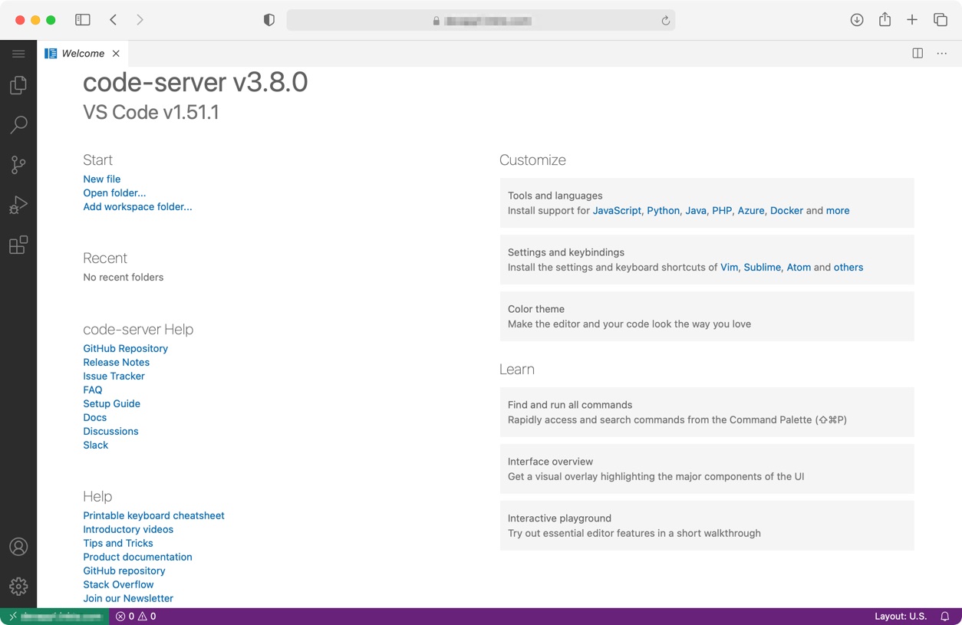The height and width of the screenshot is (625, 962).
Task: Open the Accounts menu in activity bar
Action: [x=18, y=547]
